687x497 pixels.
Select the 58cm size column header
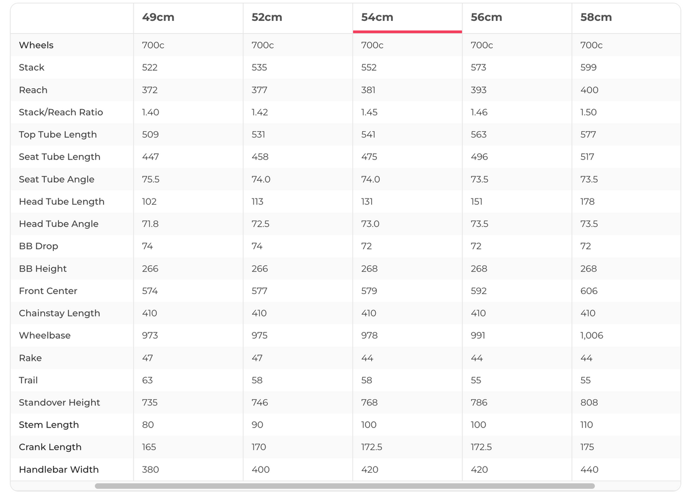[596, 18]
